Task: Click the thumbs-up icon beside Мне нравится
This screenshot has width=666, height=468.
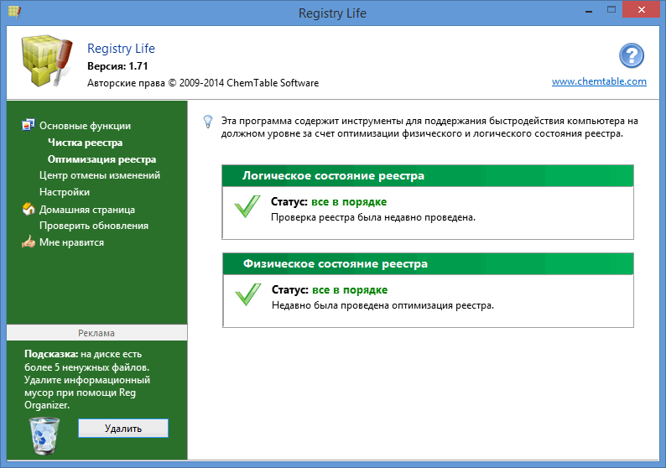Action: tap(29, 242)
